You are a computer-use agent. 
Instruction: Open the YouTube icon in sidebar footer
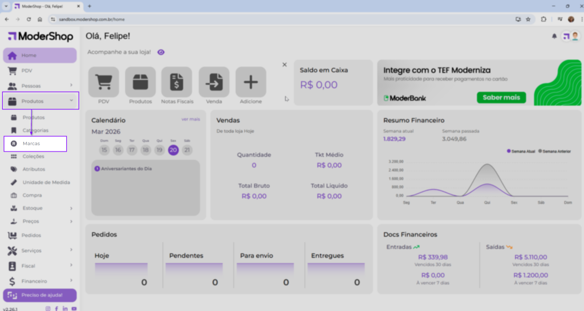(x=74, y=308)
